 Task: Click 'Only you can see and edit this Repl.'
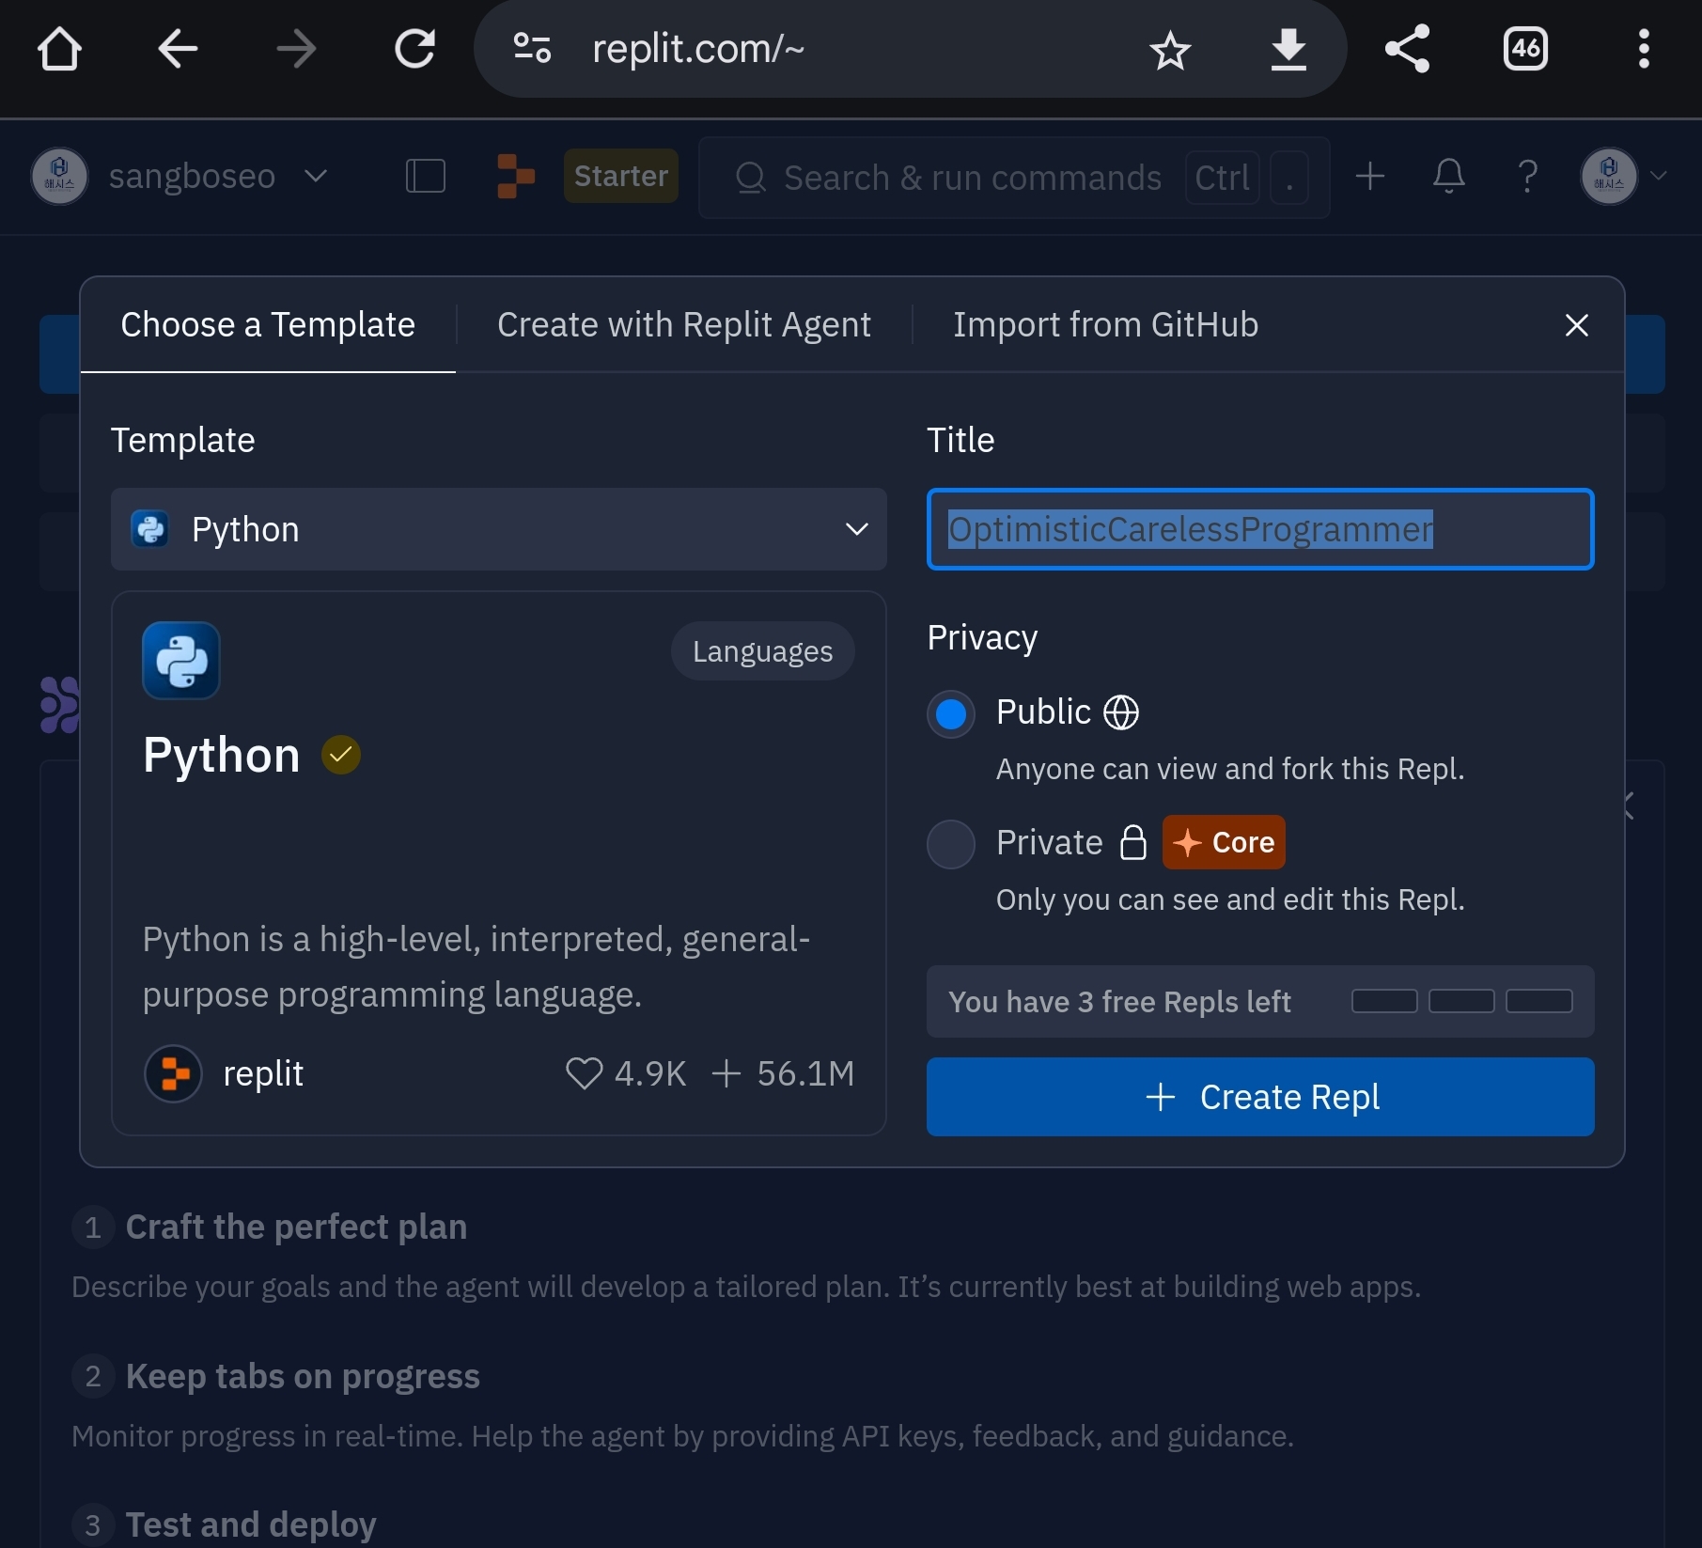click(1230, 899)
